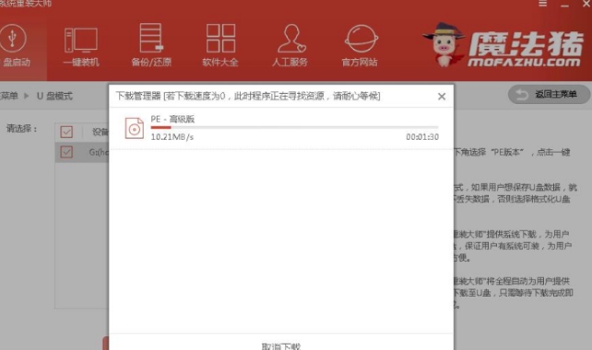
Task: Click the 10.21MB/s speed label
Action: coord(172,137)
